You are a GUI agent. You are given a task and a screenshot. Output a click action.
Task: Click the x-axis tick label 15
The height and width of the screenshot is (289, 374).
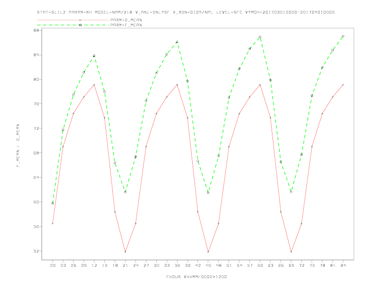pos(104,265)
